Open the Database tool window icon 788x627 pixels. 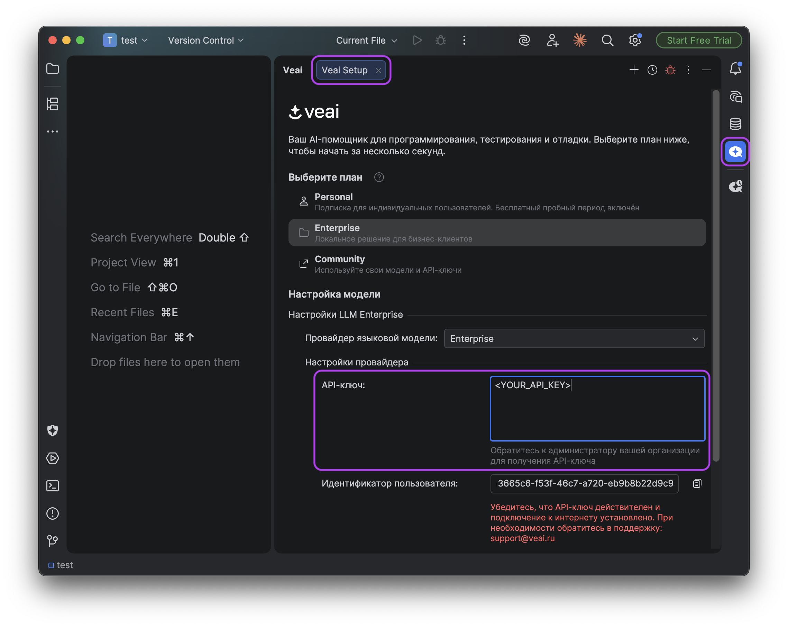[x=735, y=124]
